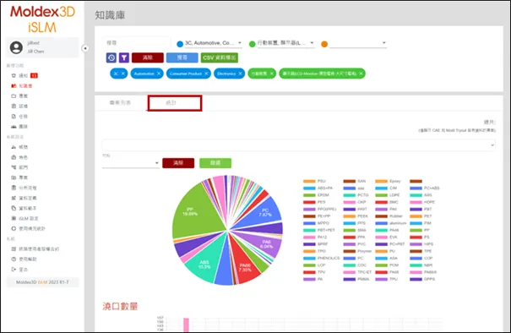Toggle PC+ABS legend entry
511x333 pixels.
click(425, 188)
